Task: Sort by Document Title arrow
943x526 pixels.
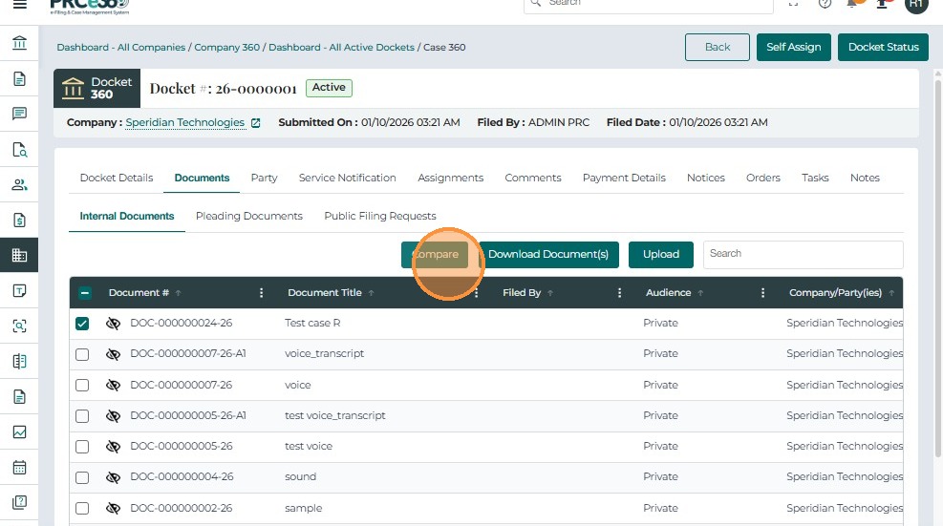Action: pyautogui.click(x=371, y=293)
